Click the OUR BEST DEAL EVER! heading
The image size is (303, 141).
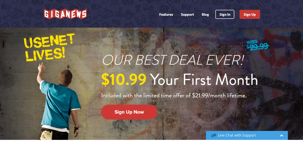coord(173,60)
